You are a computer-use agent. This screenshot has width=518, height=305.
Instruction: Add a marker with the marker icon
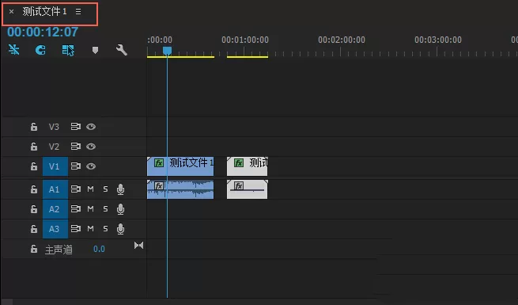click(95, 50)
